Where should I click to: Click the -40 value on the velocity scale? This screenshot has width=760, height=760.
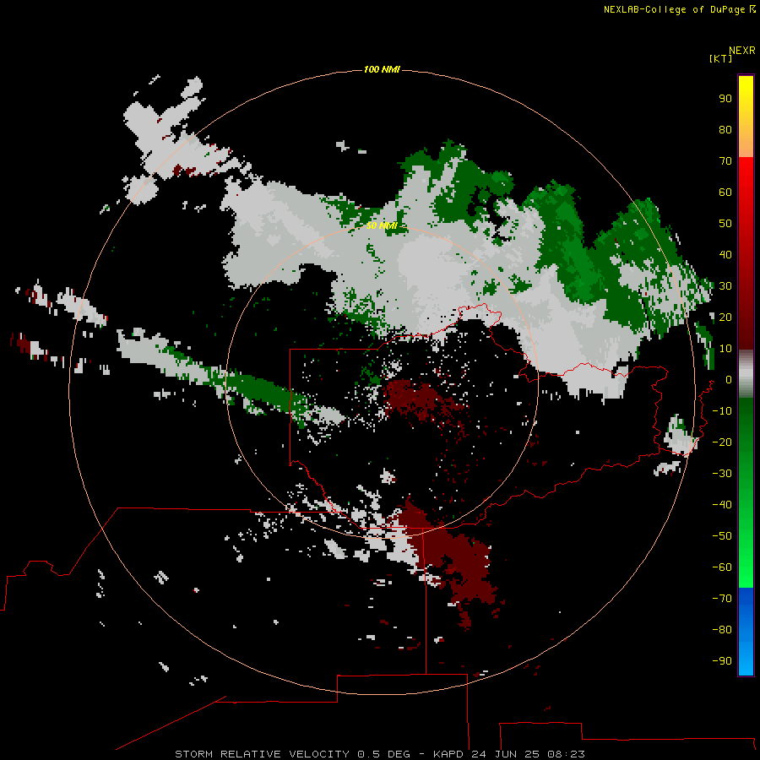point(722,505)
